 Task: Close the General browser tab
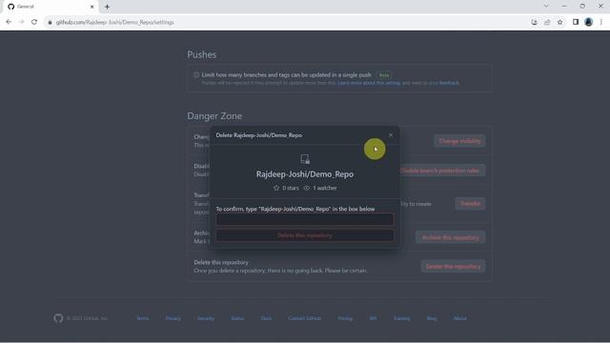coord(92,7)
